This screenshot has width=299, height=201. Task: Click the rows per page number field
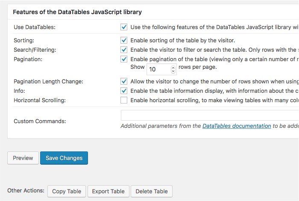tap(158, 69)
